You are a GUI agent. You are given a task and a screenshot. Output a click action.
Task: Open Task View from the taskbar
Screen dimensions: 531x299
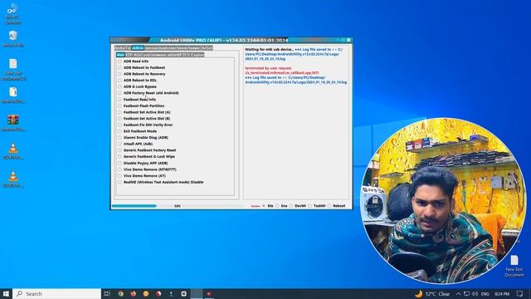coord(107,293)
